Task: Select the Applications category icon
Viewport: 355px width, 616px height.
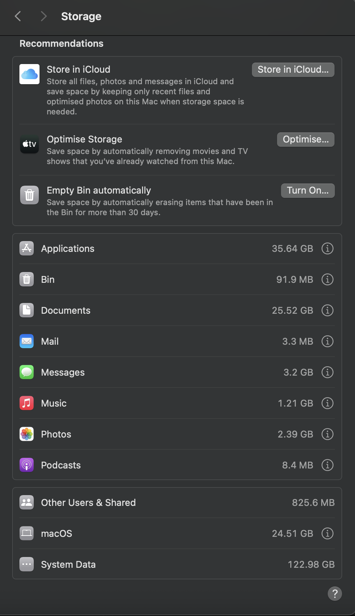Action: pyautogui.click(x=26, y=248)
